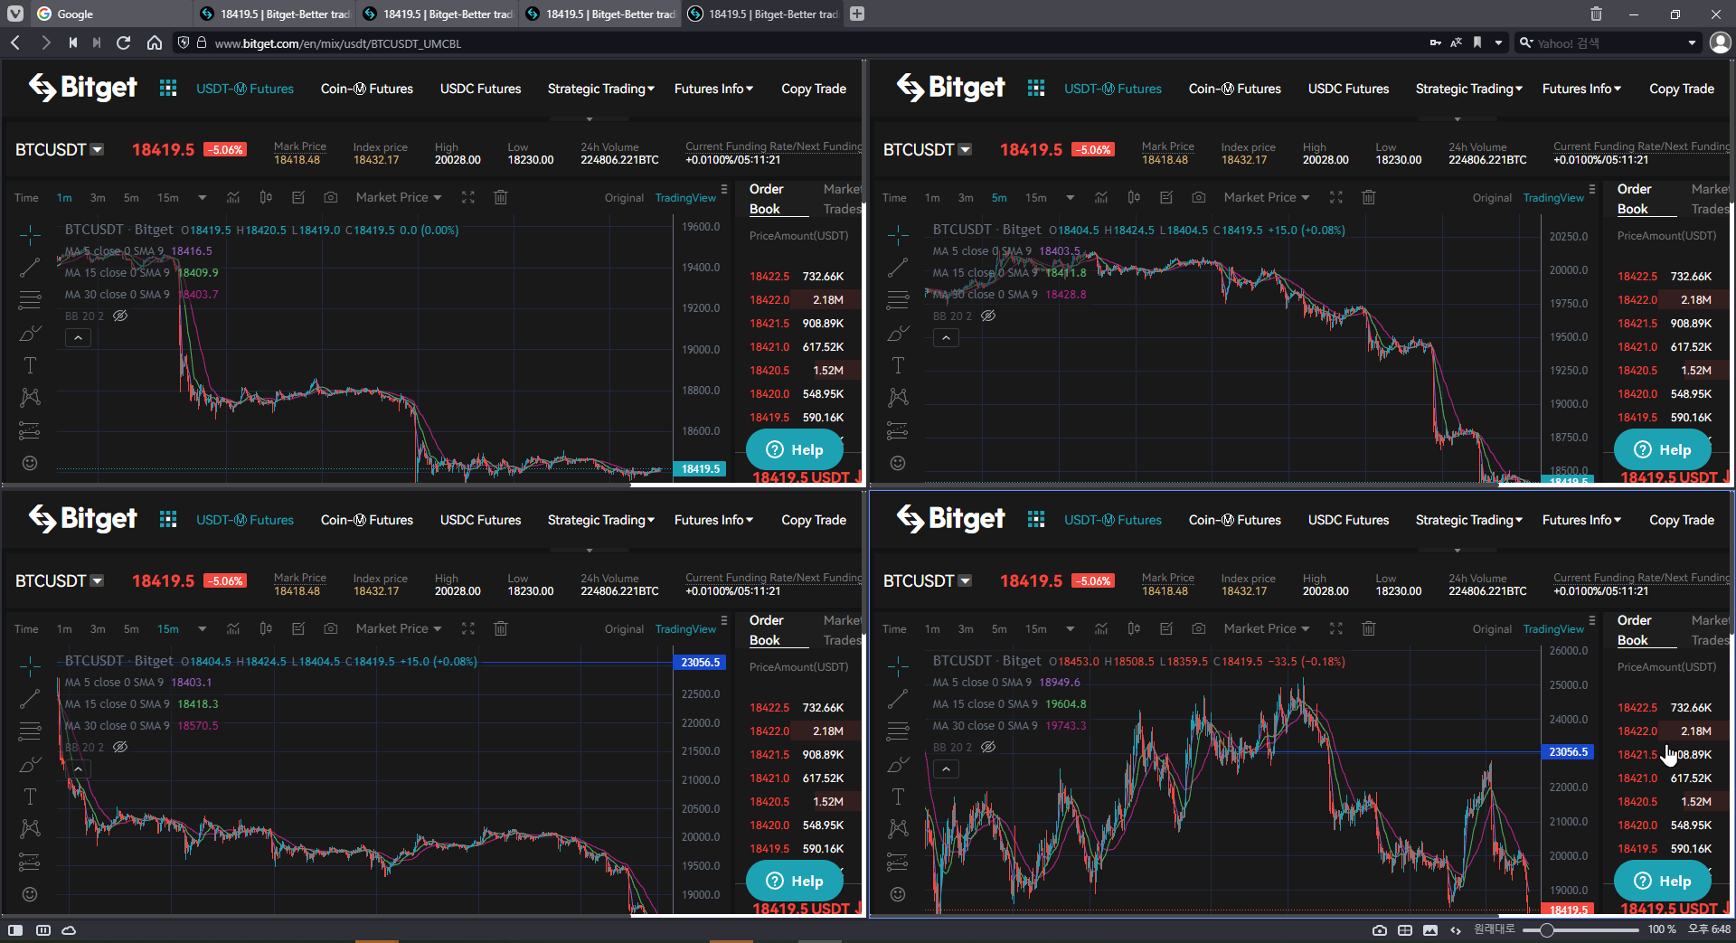This screenshot has height=943, width=1736.
Task: Reload the page in browser toolbar
Action: click(124, 42)
